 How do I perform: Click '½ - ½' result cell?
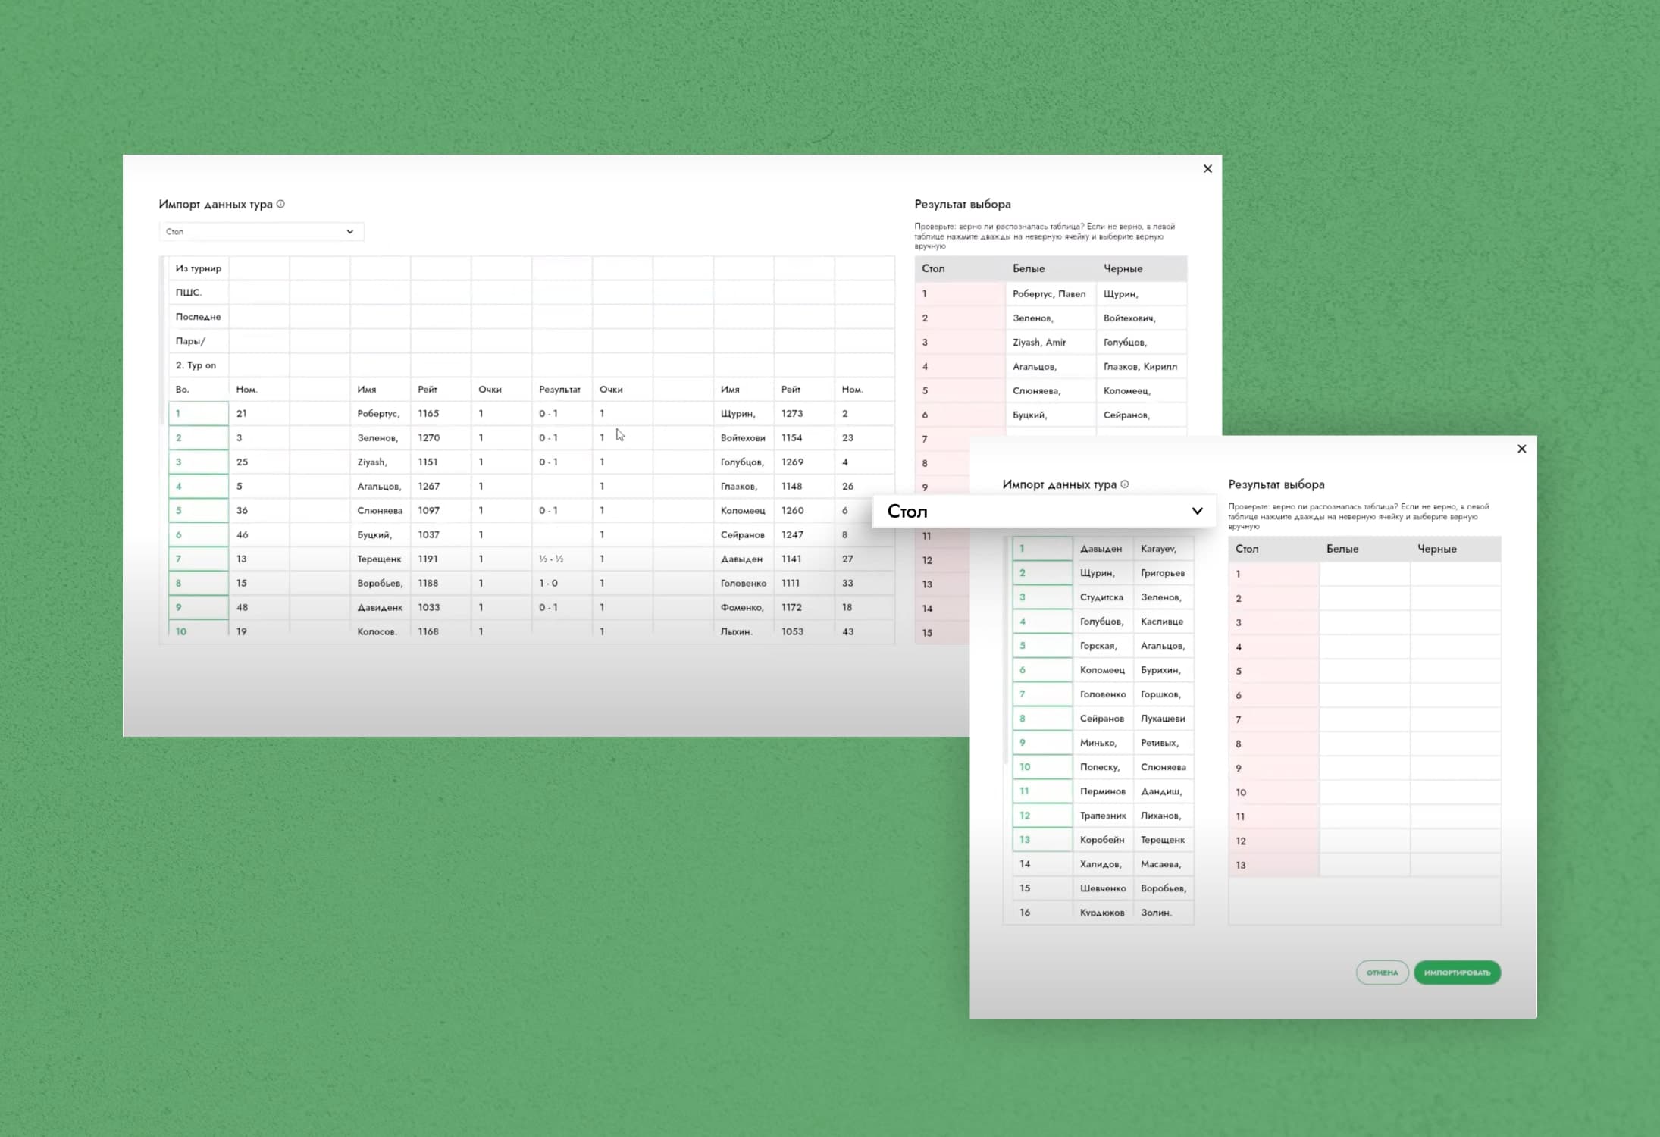pos(562,559)
